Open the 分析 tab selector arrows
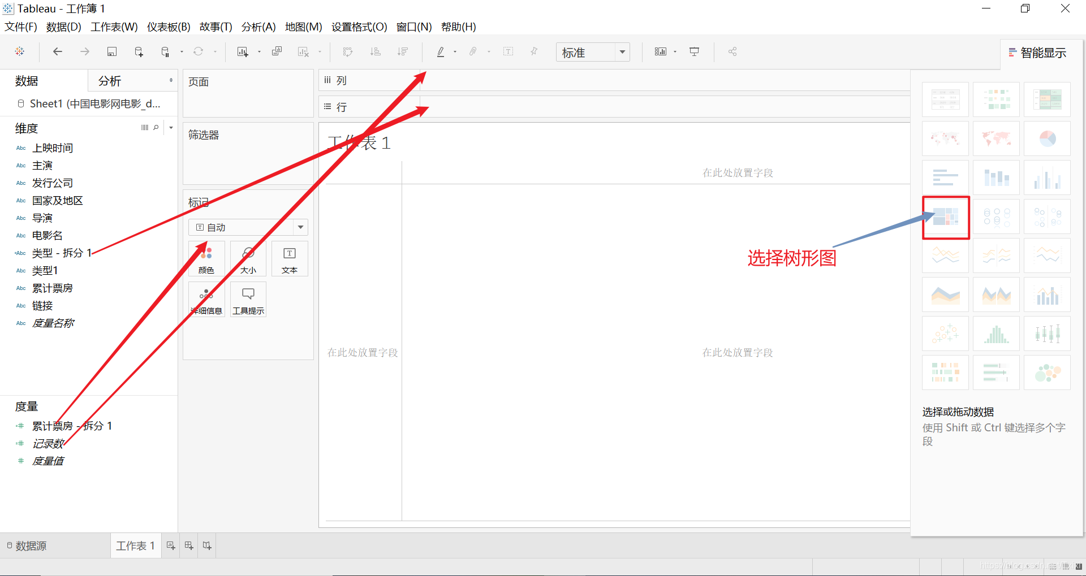Screen dimensions: 1086x576 [x=171, y=81]
